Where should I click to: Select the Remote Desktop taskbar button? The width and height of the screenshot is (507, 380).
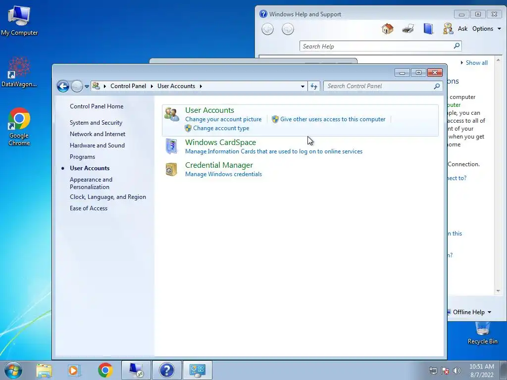[136, 370]
